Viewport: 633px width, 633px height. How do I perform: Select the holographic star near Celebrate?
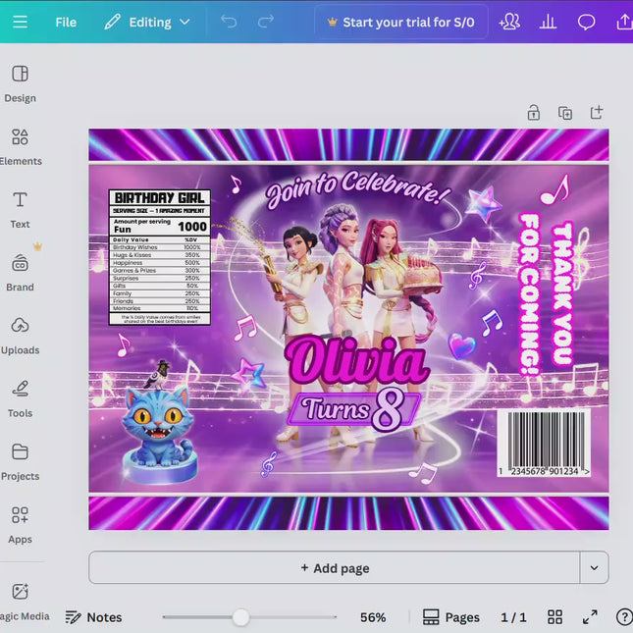(x=483, y=204)
